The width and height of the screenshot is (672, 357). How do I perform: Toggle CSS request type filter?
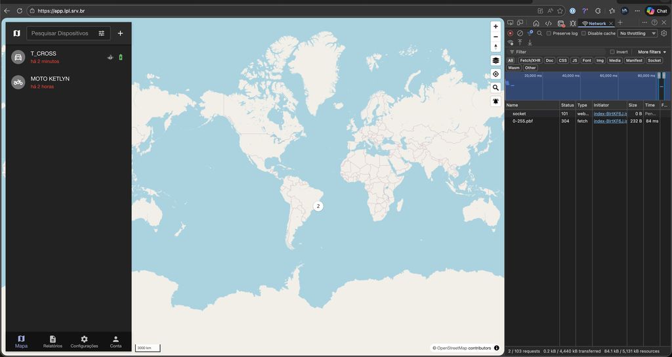[x=562, y=60]
